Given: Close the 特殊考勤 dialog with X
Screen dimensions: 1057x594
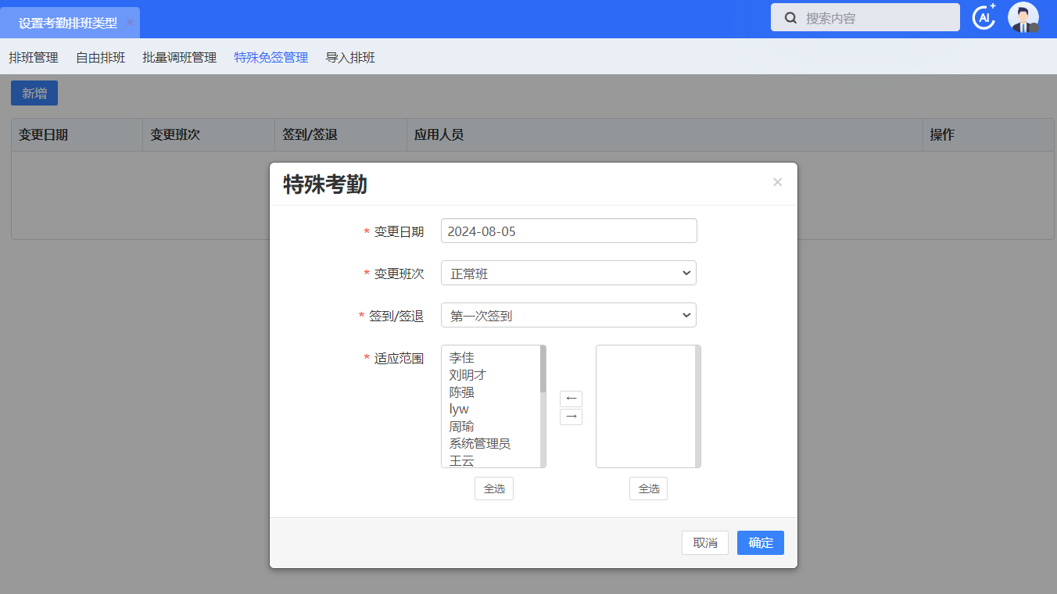Looking at the screenshot, I should 777,182.
